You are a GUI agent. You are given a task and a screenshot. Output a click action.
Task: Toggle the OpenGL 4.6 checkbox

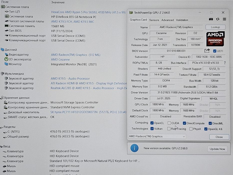click(206, 129)
